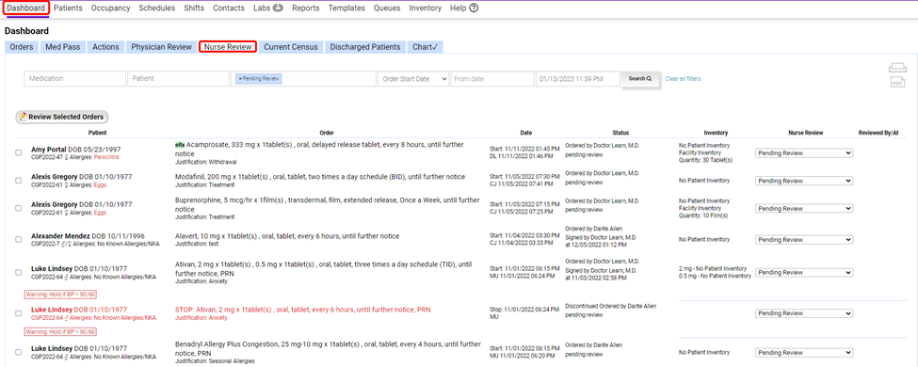Navigate to Schedules in the top menu

157,8
